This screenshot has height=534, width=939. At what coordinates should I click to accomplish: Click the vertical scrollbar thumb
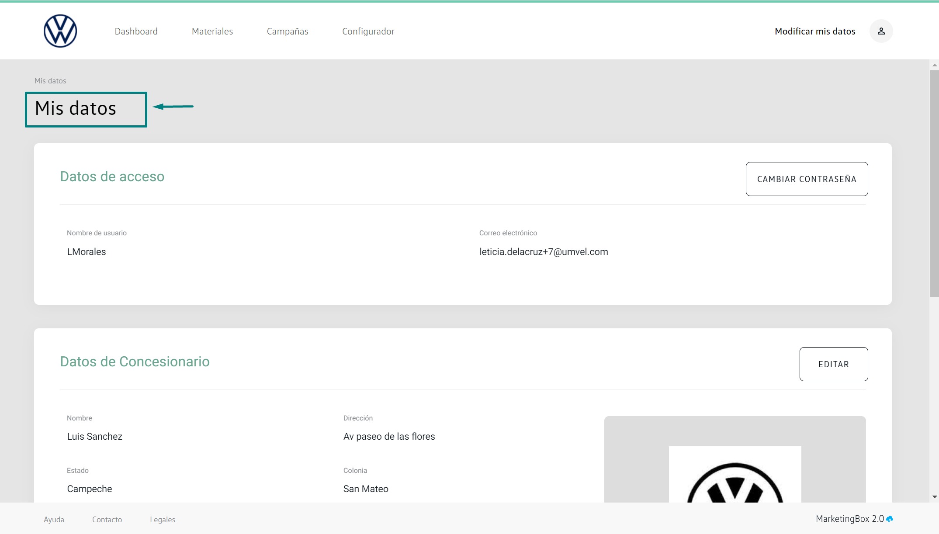point(935,183)
